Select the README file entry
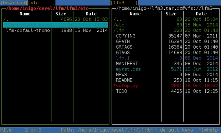This screenshot has height=133, width=221. (x=166, y=80)
